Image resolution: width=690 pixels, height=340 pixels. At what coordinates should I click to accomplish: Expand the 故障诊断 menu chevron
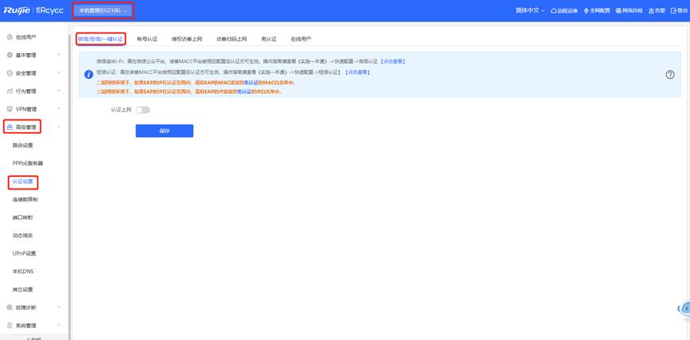[59, 307]
